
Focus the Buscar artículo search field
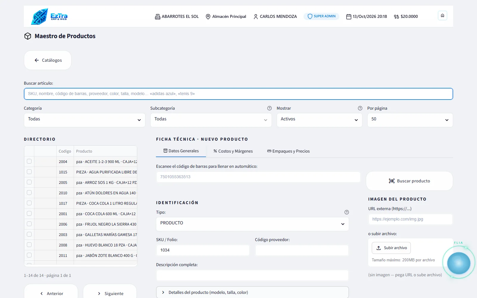[x=238, y=94]
